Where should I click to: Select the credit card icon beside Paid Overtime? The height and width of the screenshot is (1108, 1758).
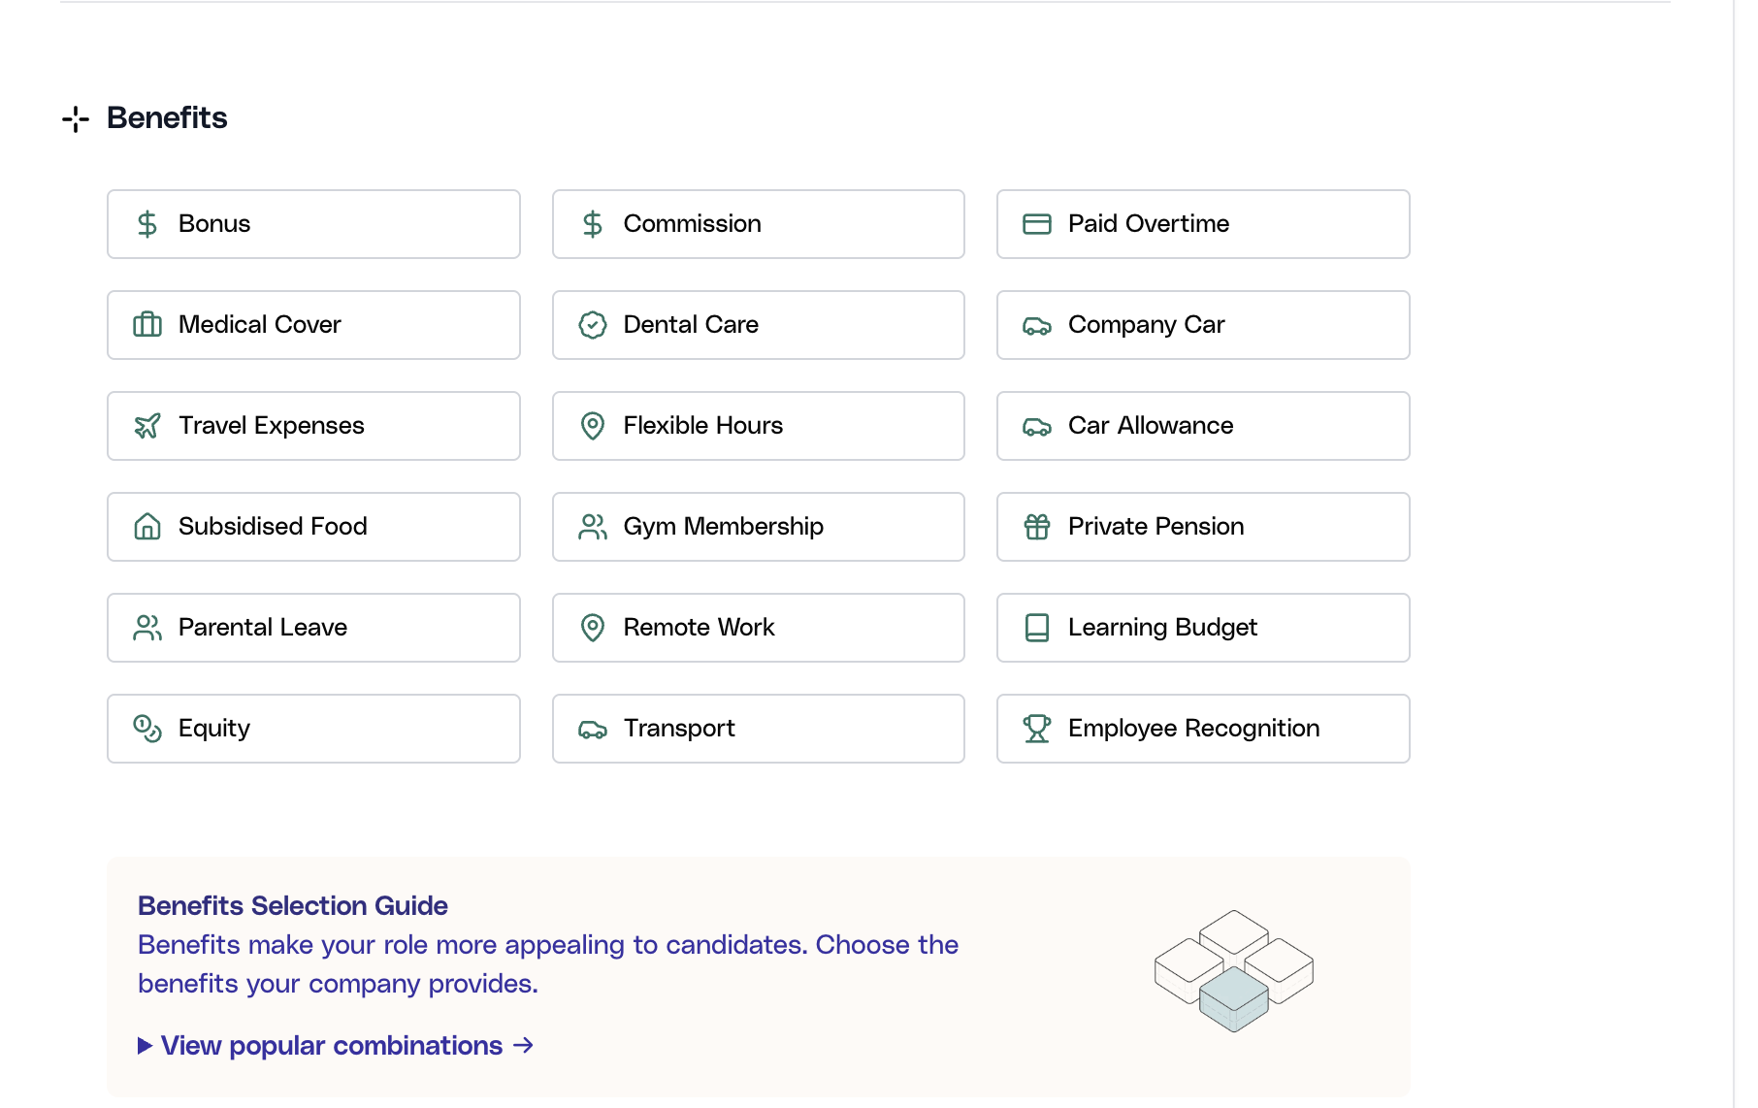pyautogui.click(x=1036, y=224)
